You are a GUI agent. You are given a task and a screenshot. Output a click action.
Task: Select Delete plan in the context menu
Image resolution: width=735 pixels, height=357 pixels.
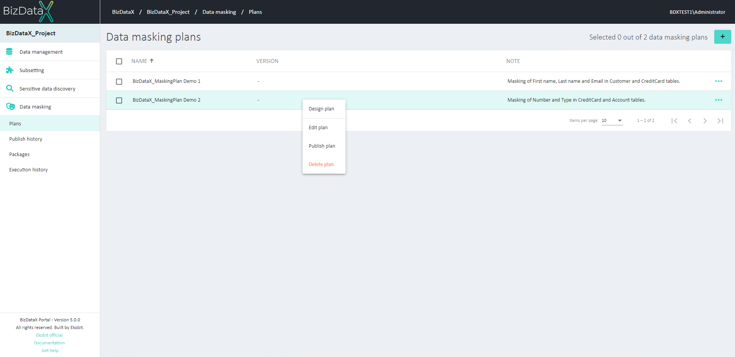pyautogui.click(x=324, y=165)
